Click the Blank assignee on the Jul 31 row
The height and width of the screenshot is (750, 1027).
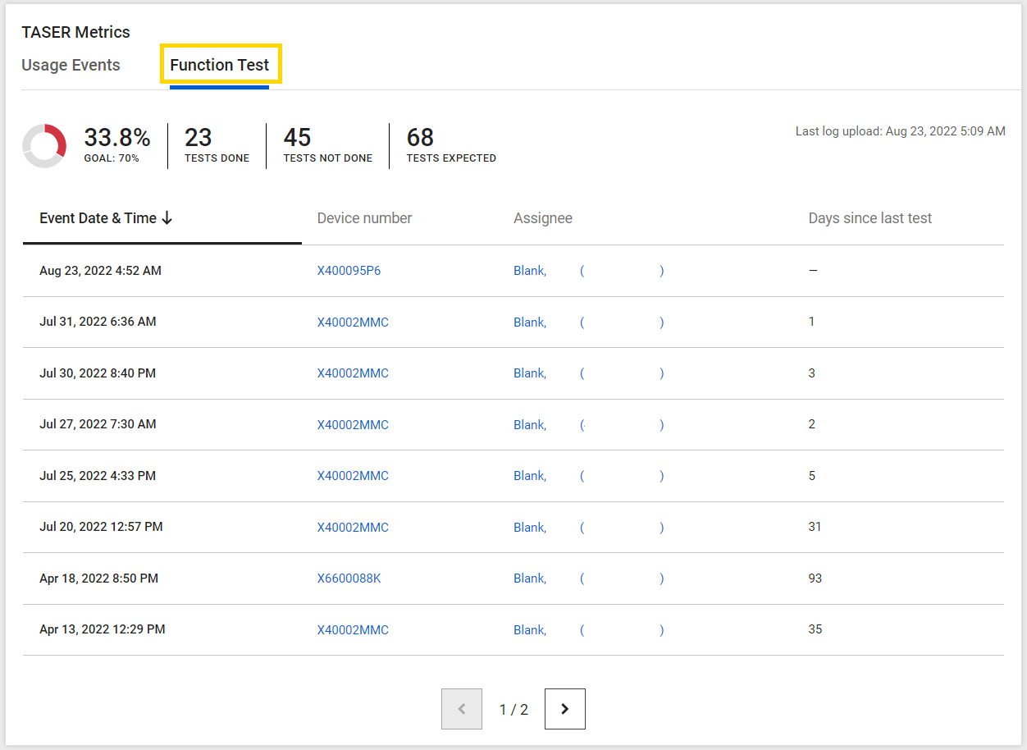(x=529, y=322)
